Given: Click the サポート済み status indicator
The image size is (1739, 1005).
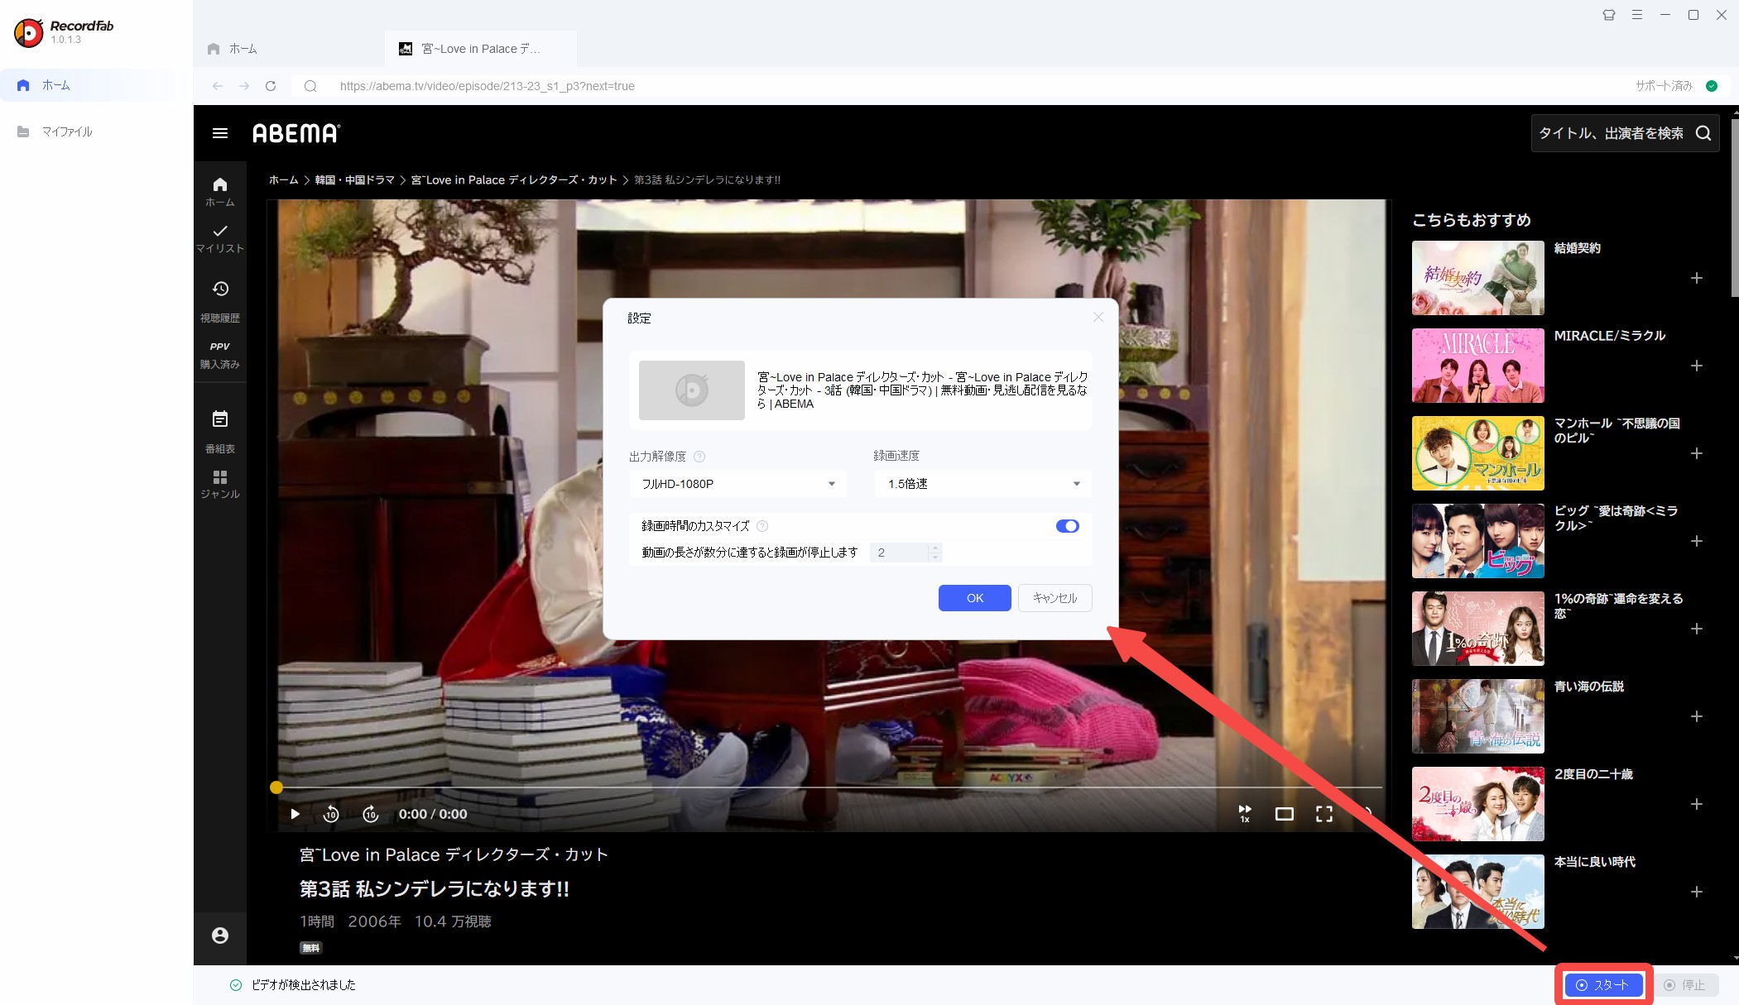Looking at the screenshot, I should tap(1676, 86).
